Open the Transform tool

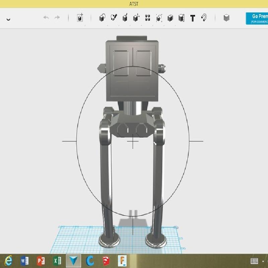(x=80, y=17)
